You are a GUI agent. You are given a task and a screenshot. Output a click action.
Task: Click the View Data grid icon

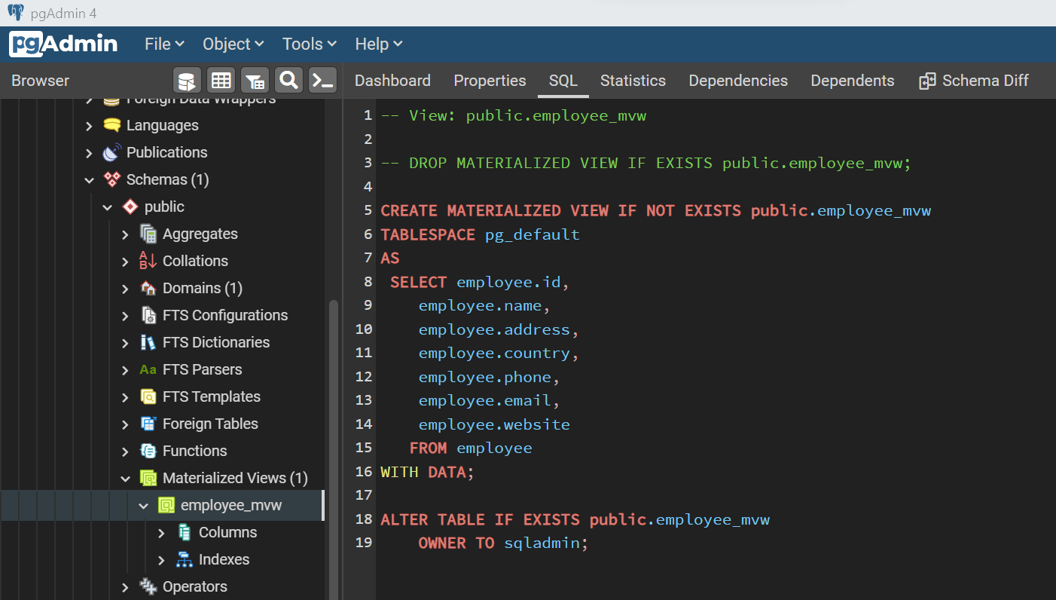pyautogui.click(x=221, y=80)
